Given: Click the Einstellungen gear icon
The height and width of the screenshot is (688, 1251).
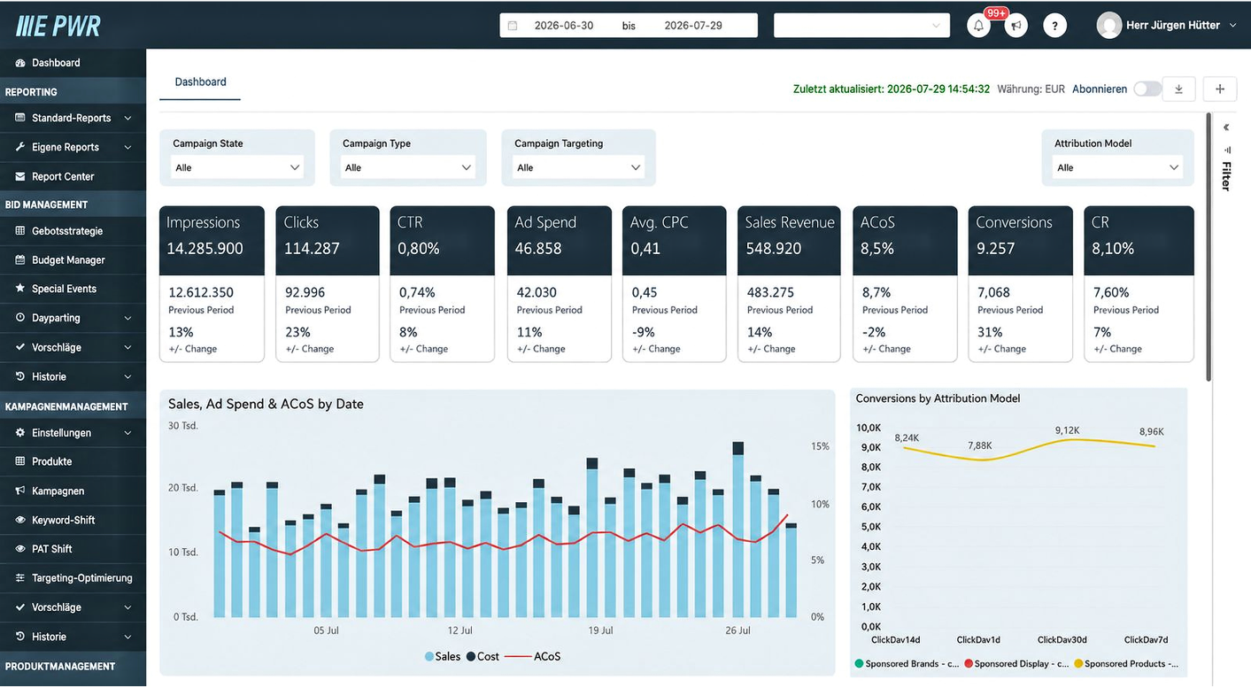Looking at the screenshot, I should pos(20,433).
